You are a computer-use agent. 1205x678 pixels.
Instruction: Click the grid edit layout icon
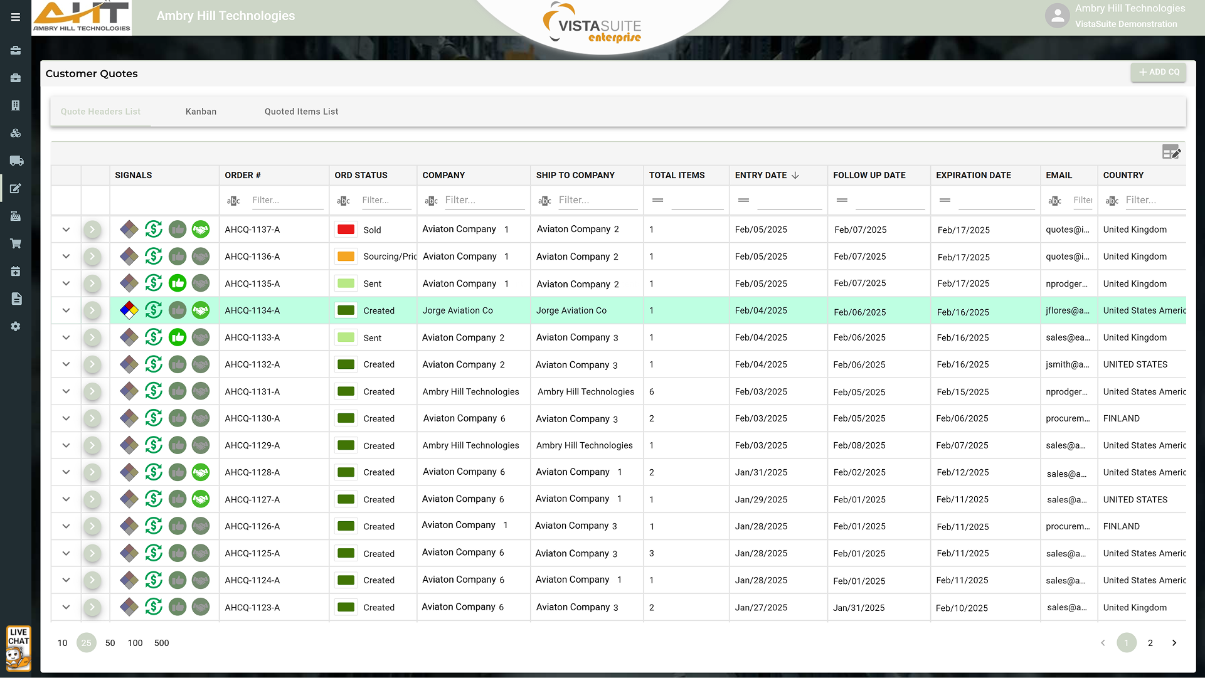(1171, 152)
